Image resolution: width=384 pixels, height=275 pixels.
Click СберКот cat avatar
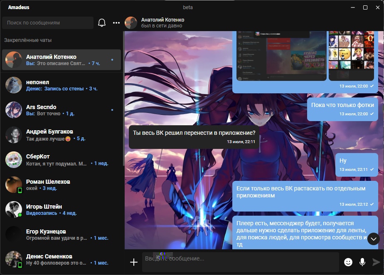(14, 160)
